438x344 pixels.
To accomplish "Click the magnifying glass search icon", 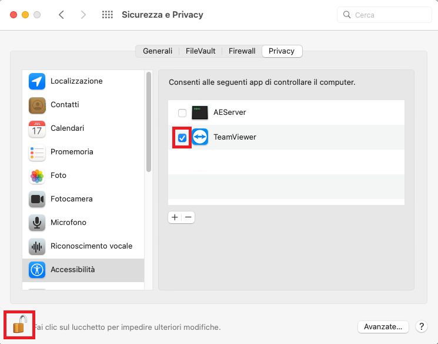I will (347, 15).
